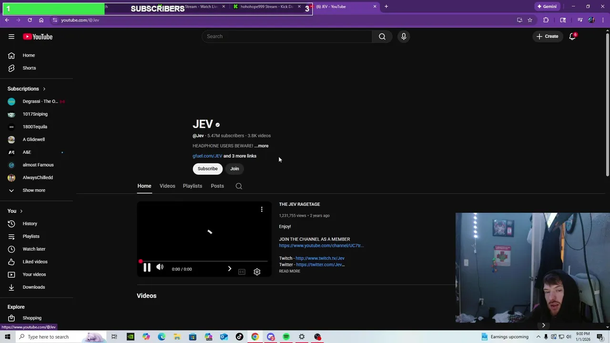Image resolution: width=610 pixels, height=343 pixels.
Task: Mute the featured video volume
Action: coord(160,267)
